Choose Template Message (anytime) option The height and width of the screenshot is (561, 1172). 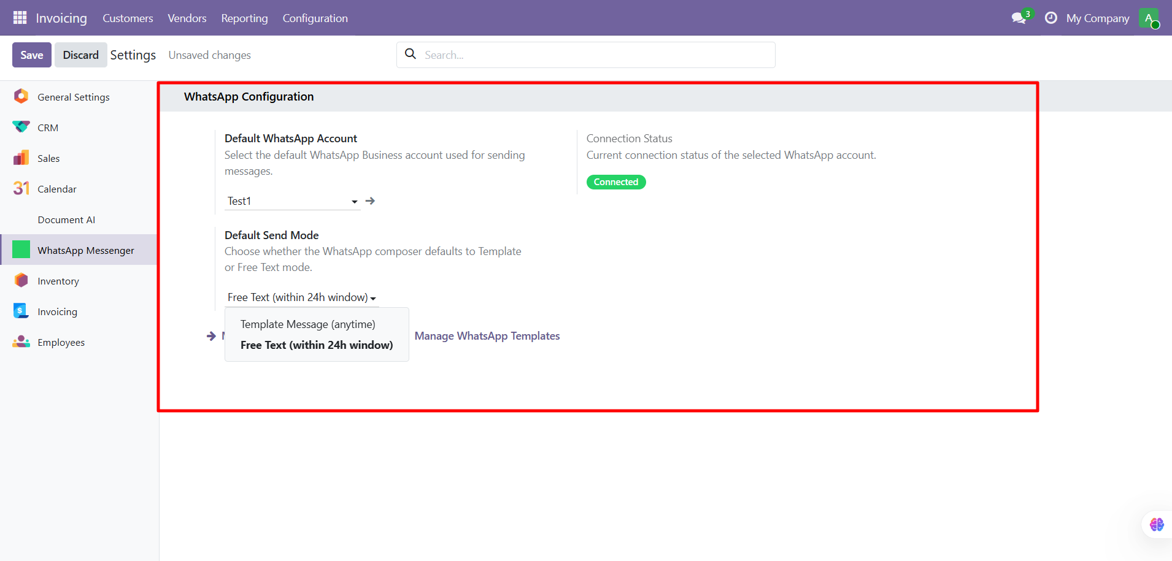click(307, 324)
